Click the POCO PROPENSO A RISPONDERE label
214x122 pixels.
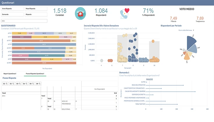(x=135, y=98)
